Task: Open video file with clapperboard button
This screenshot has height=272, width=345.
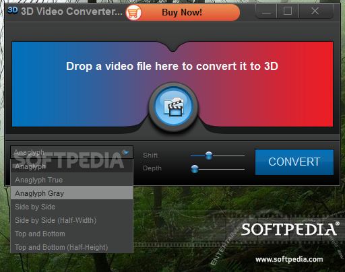Action: (x=173, y=106)
